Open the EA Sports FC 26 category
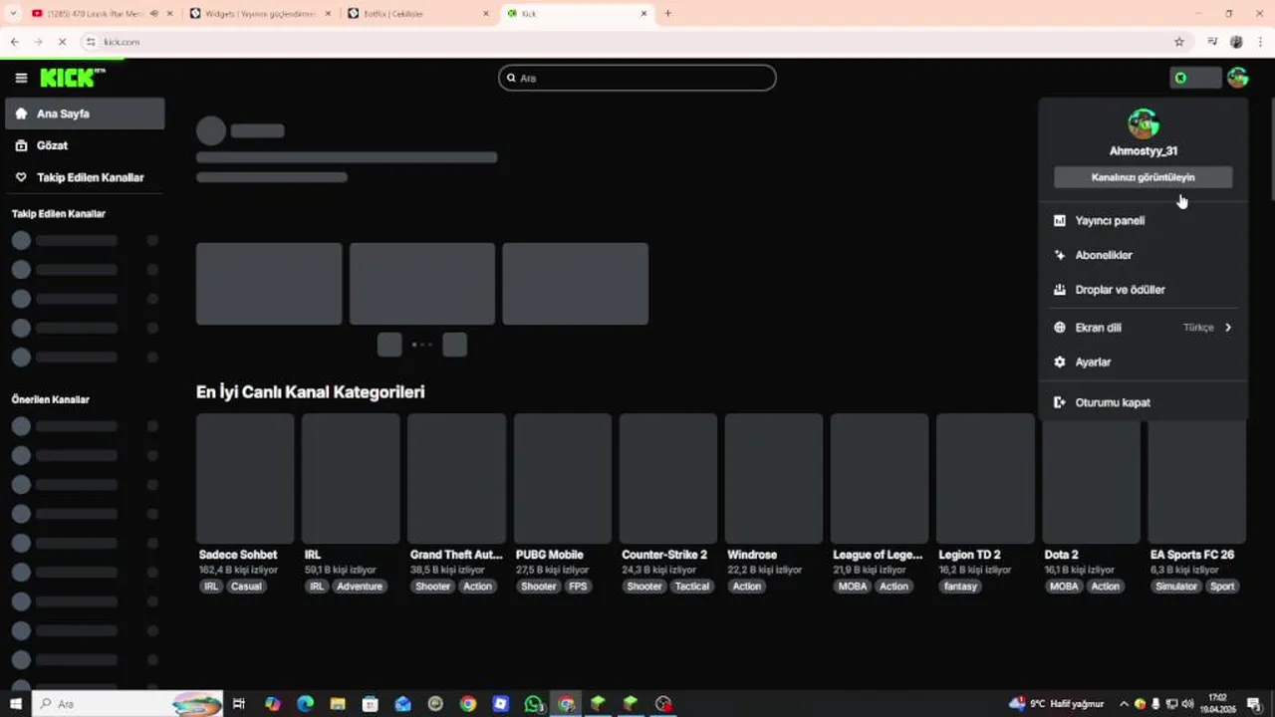 coord(1197,479)
